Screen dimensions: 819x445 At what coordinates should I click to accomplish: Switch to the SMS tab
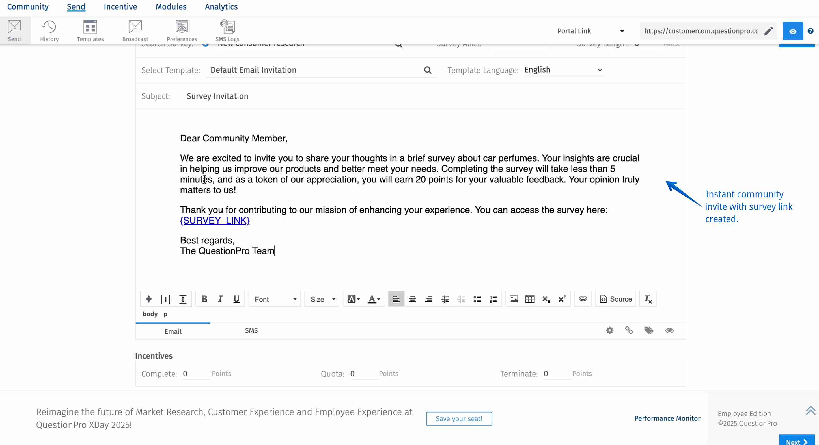[x=251, y=330]
